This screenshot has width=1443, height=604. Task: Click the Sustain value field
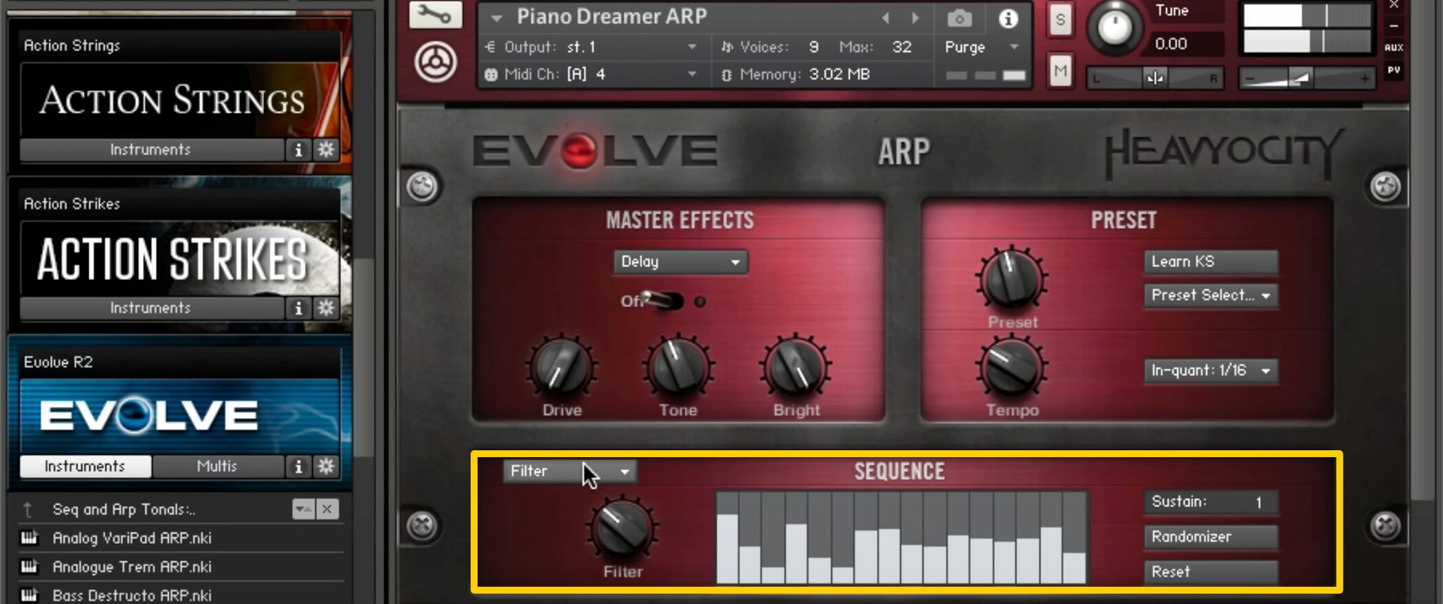1211,502
